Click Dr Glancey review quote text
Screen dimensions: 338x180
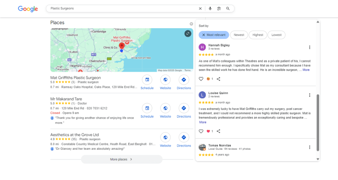tap(90, 149)
